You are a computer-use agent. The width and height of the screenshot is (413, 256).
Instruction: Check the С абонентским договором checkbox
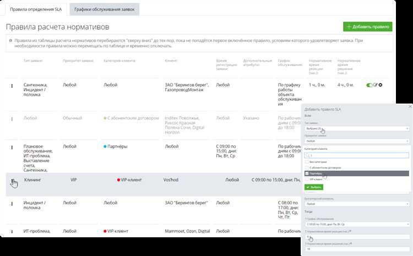[307, 167]
